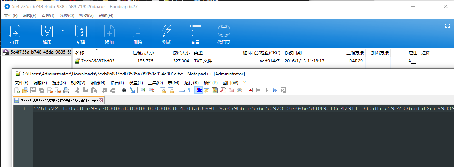454x167 pixels.
Task: Toggle the monitoring eye icon
Action: tap(240, 90)
